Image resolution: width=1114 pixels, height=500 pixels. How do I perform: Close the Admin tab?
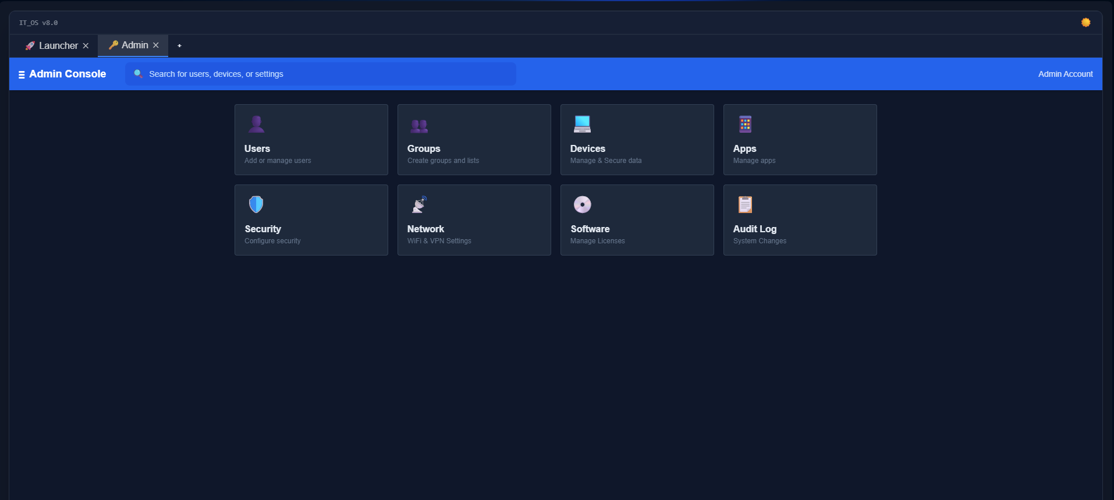click(x=156, y=45)
